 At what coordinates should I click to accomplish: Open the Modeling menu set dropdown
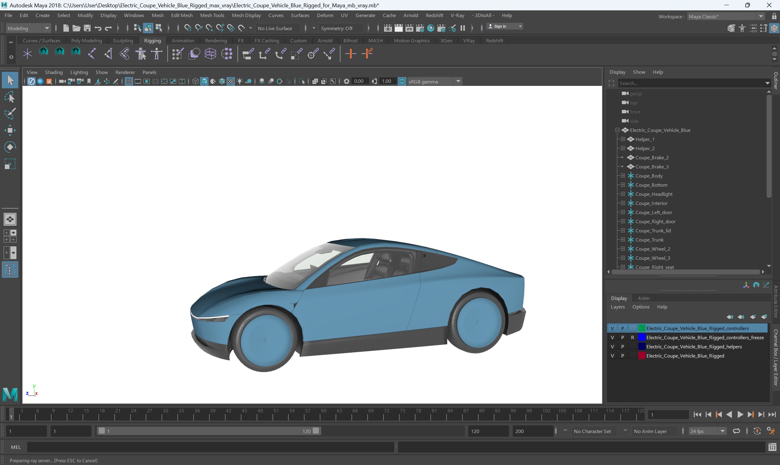tap(28, 28)
